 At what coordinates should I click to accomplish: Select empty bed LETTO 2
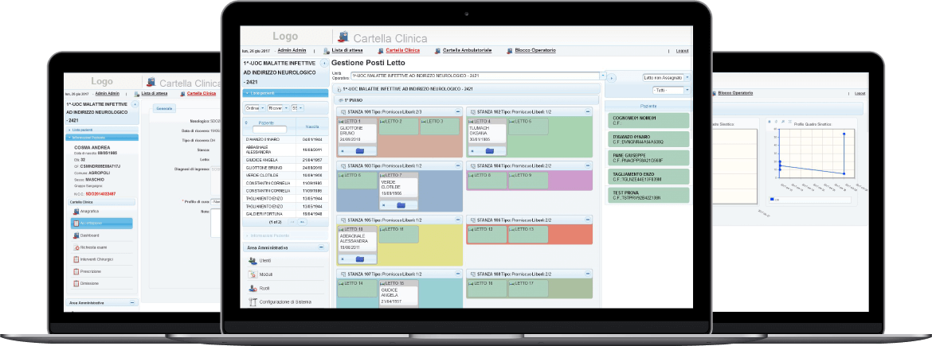tap(398, 126)
